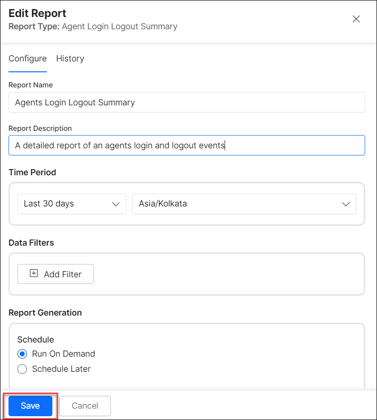
Task: Click the Cancel button
Action: (x=85, y=405)
